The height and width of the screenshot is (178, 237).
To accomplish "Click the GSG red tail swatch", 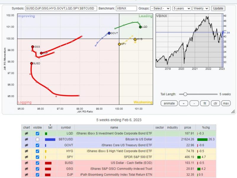I will coord(48,169).
